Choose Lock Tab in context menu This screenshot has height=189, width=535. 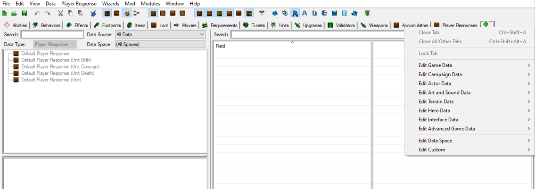coord(469,54)
